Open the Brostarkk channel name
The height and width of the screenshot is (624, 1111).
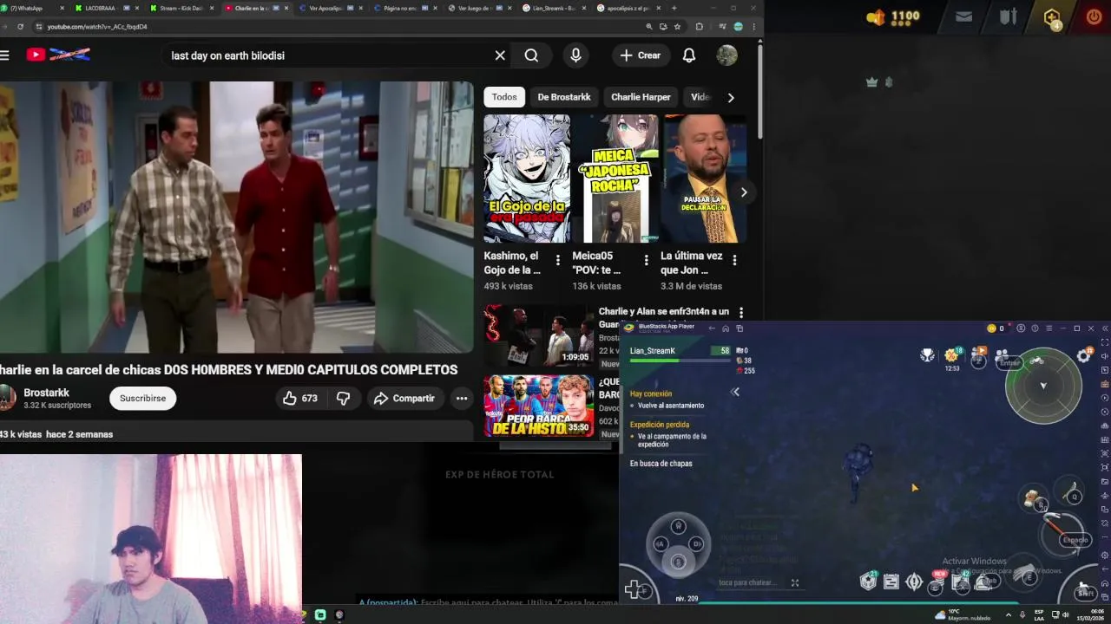tap(46, 393)
